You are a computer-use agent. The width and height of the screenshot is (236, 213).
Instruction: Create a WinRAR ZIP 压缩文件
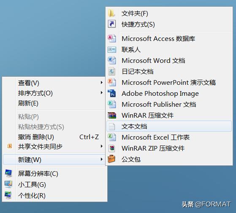[x=169, y=148]
